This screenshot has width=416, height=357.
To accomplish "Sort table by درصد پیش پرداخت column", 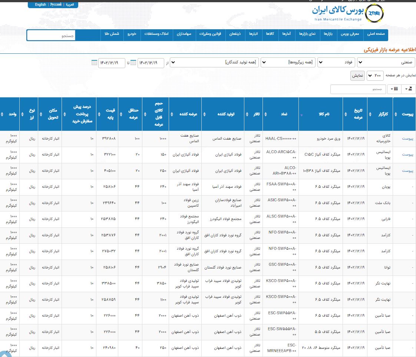I will pos(79,114).
